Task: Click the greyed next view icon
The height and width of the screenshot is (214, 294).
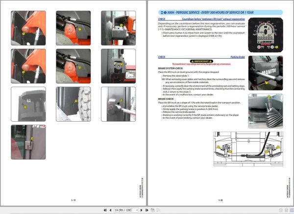Action: coord(158,210)
